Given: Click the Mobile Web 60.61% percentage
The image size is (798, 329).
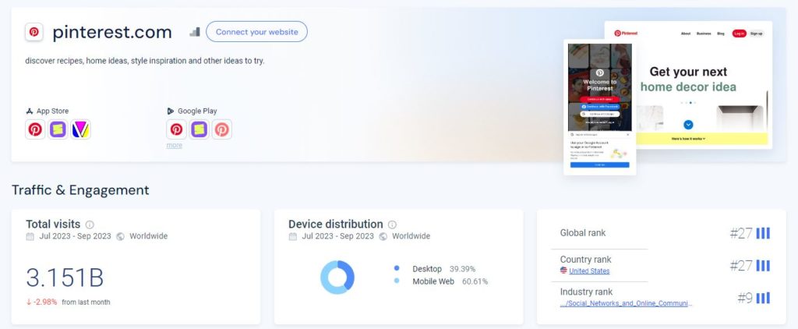Looking at the screenshot, I should [x=475, y=281].
